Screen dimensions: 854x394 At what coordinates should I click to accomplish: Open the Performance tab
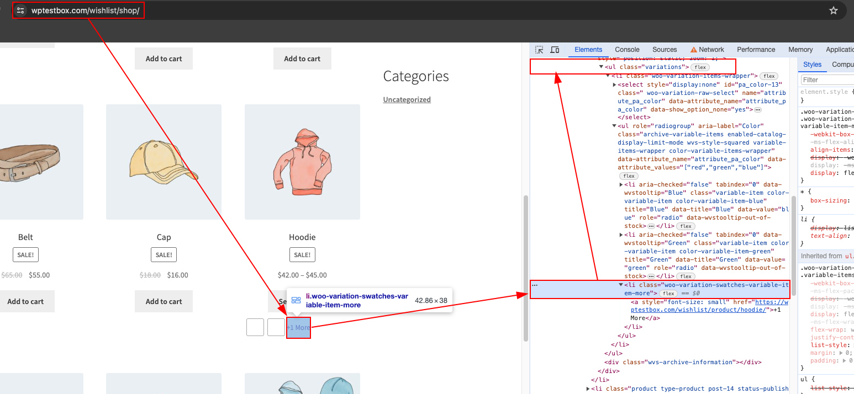pyautogui.click(x=756, y=50)
